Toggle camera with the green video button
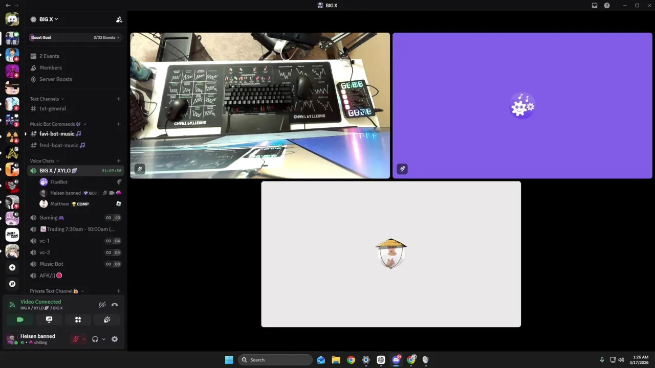Viewport: 655px width, 368px height. pyautogui.click(x=20, y=319)
